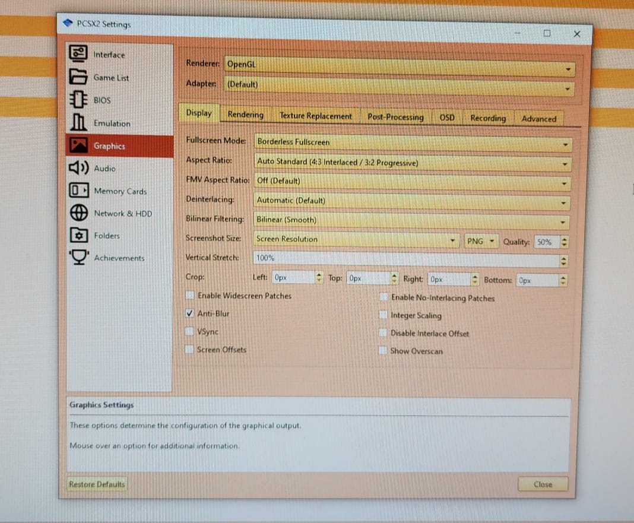The width and height of the screenshot is (634, 523).
Task: Uncheck the Anti-Blur option
Action: coord(189,313)
